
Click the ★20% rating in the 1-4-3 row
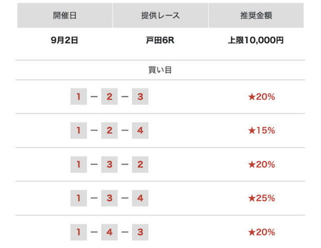point(261,232)
